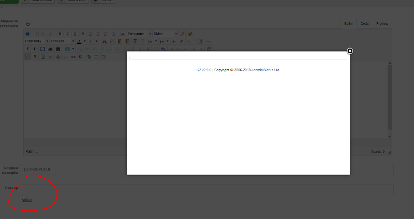The image size is (414, 219).
Task: Expand the highlight color picker arrow
Action: [96, 41]
